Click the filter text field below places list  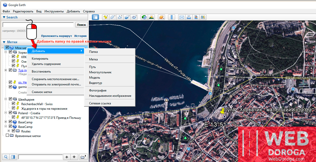click(40, 157)
